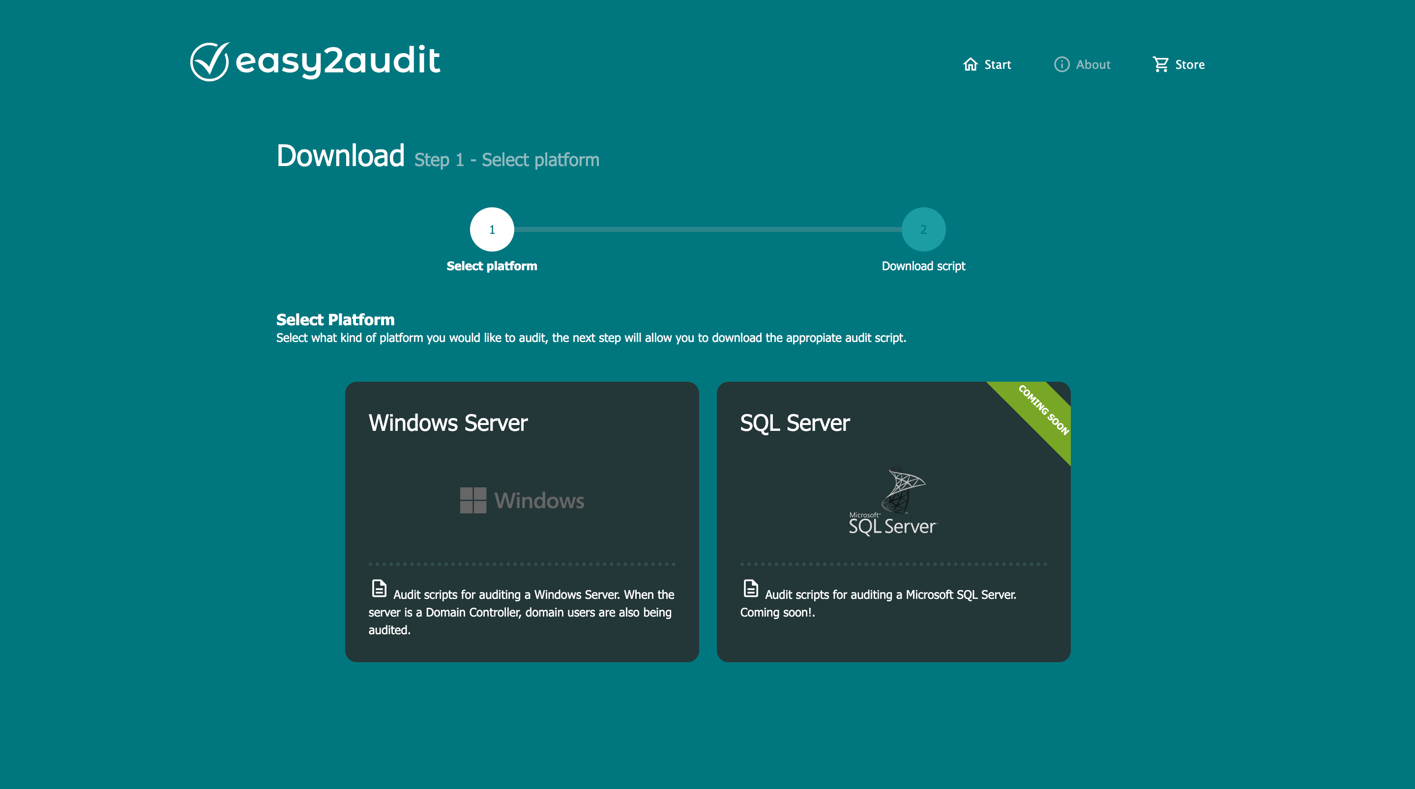Select step 1 circle in the progress stepper
Screen dimensions: 1415x789
click(x=492, y=229)
